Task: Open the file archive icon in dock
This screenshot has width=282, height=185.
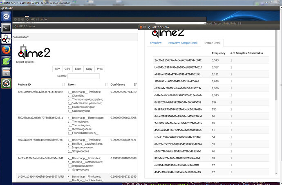Action: click(6, 73)
